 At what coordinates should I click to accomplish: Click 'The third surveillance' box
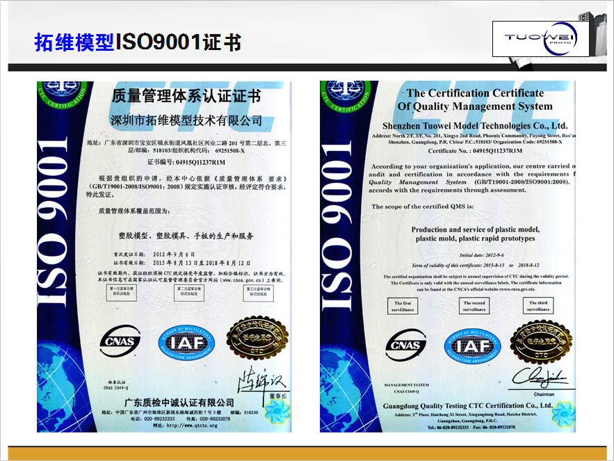click(x=538, y=305)
